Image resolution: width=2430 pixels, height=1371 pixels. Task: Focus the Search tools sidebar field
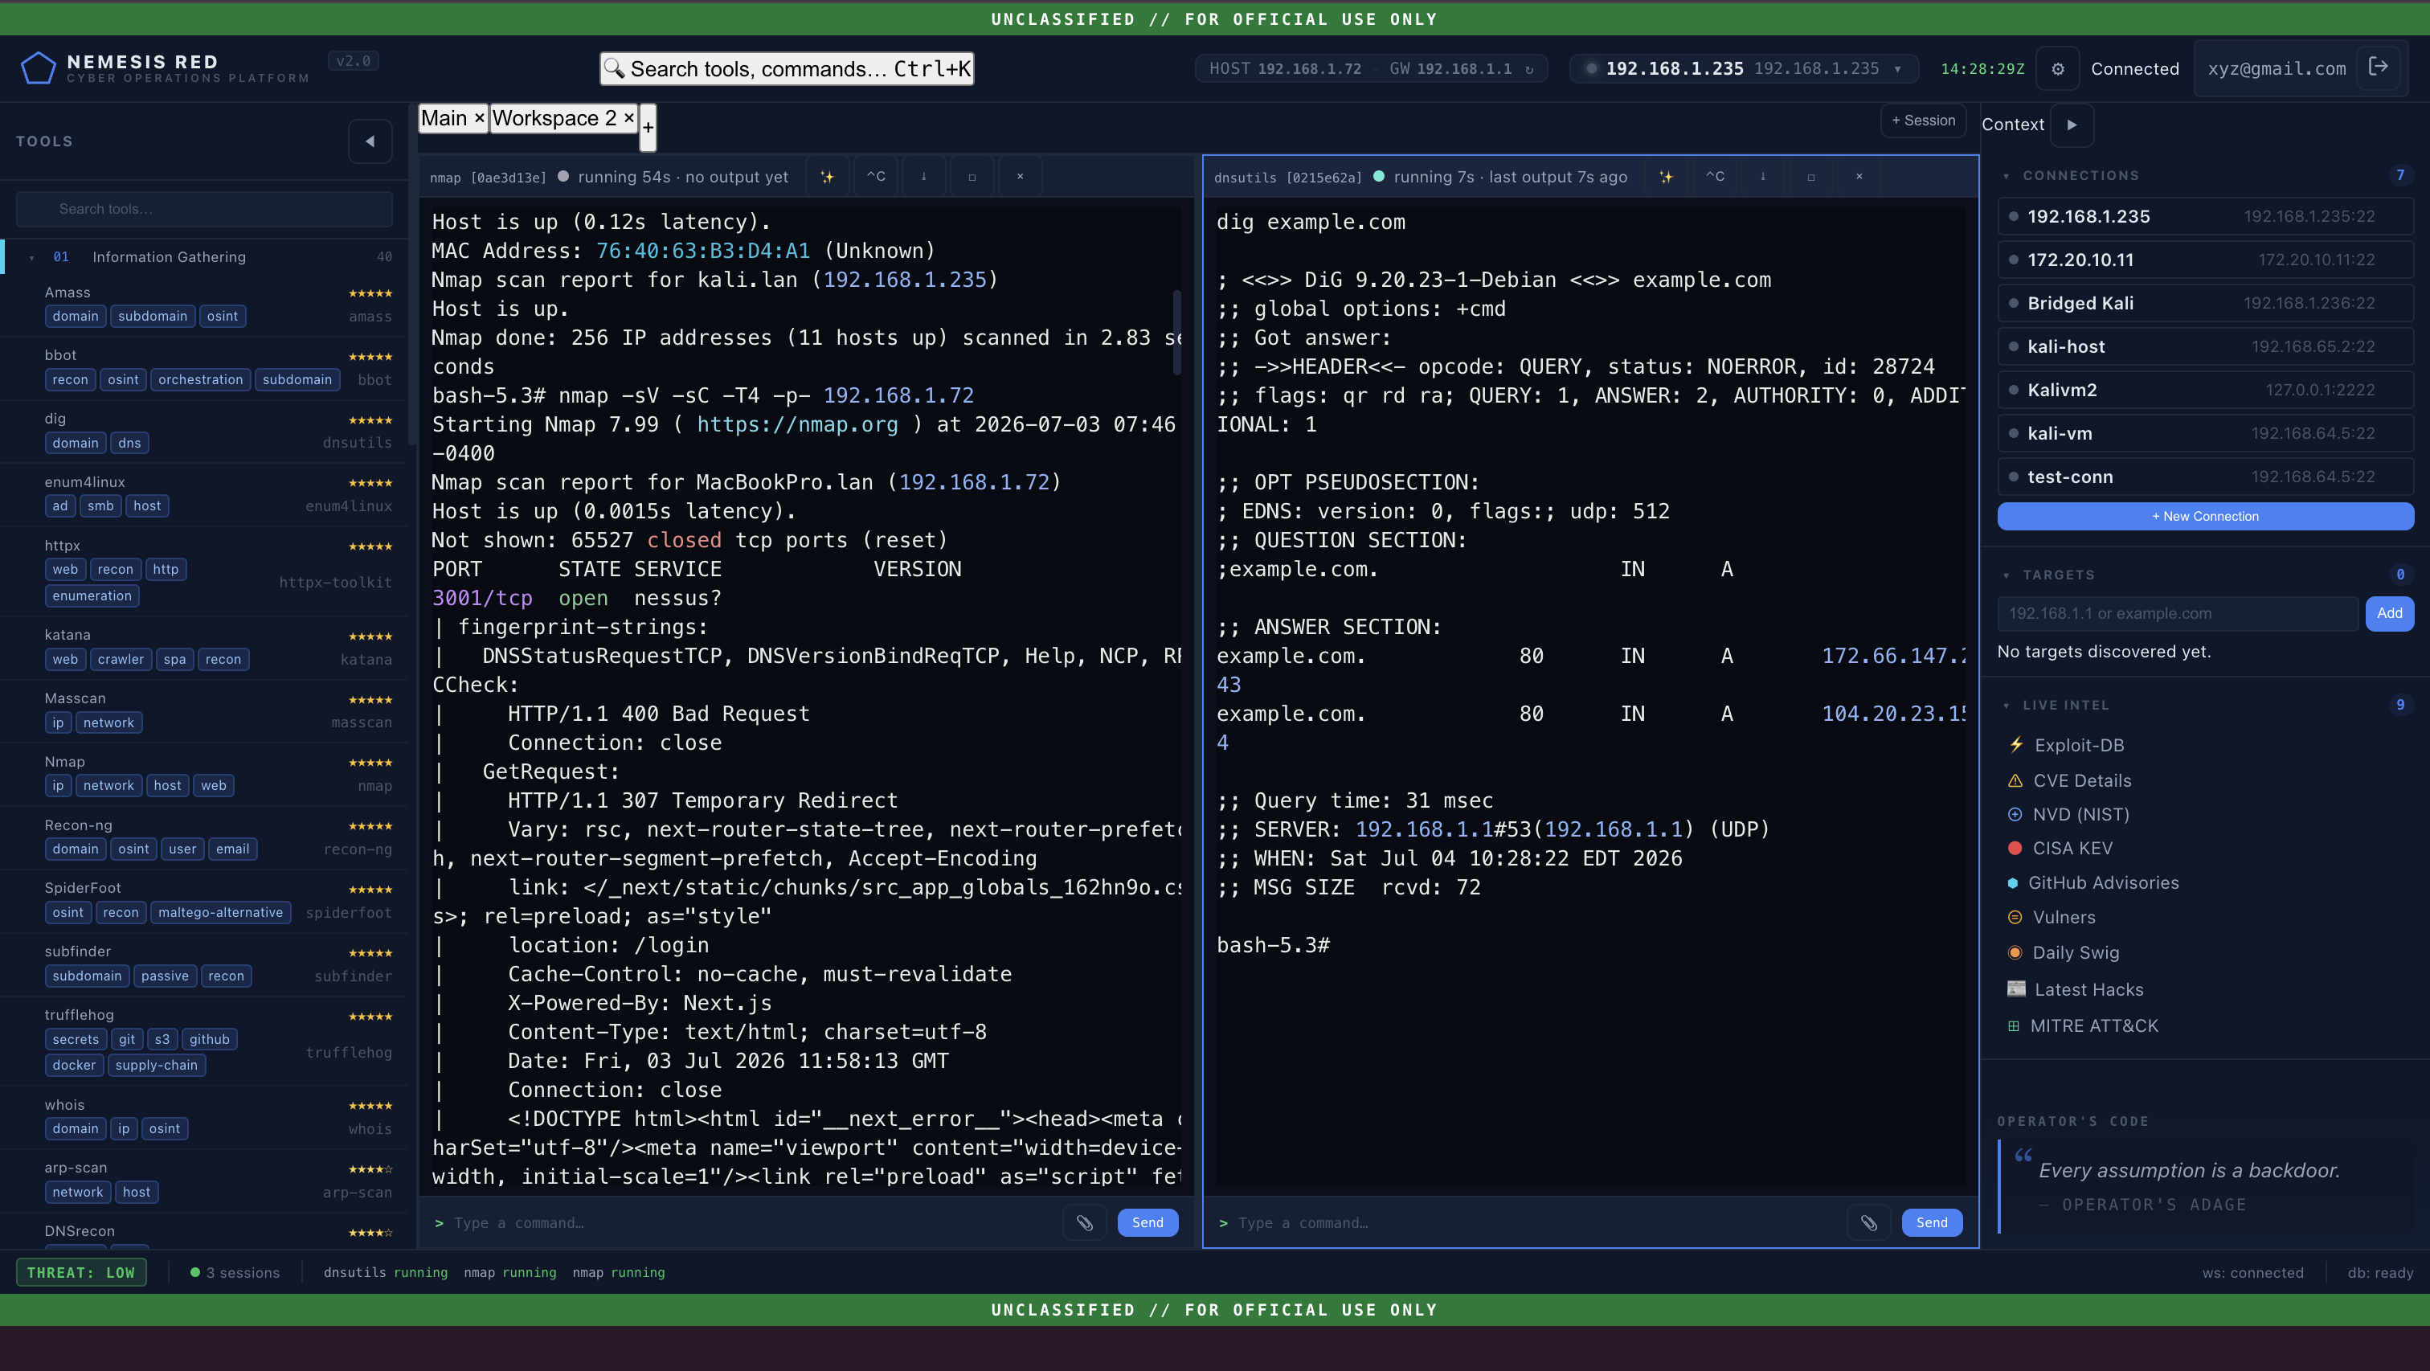click(x=204, y=208)
